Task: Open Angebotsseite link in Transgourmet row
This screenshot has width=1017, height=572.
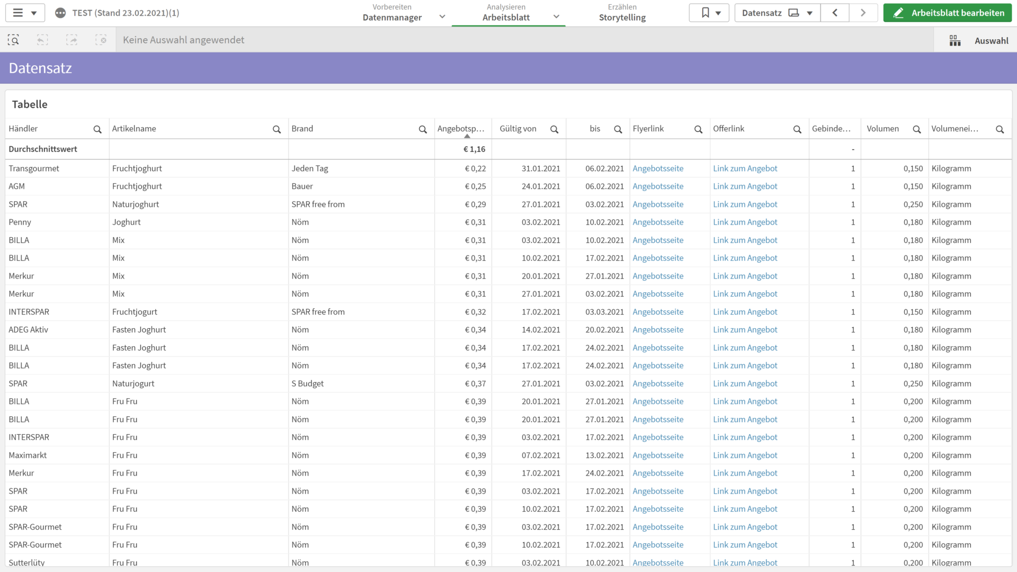Action: (658, 168)
